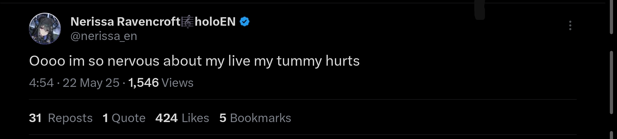Click the 1,546 view count number
617x139 pixels.
pyautogui.click(x=143, y=83)
